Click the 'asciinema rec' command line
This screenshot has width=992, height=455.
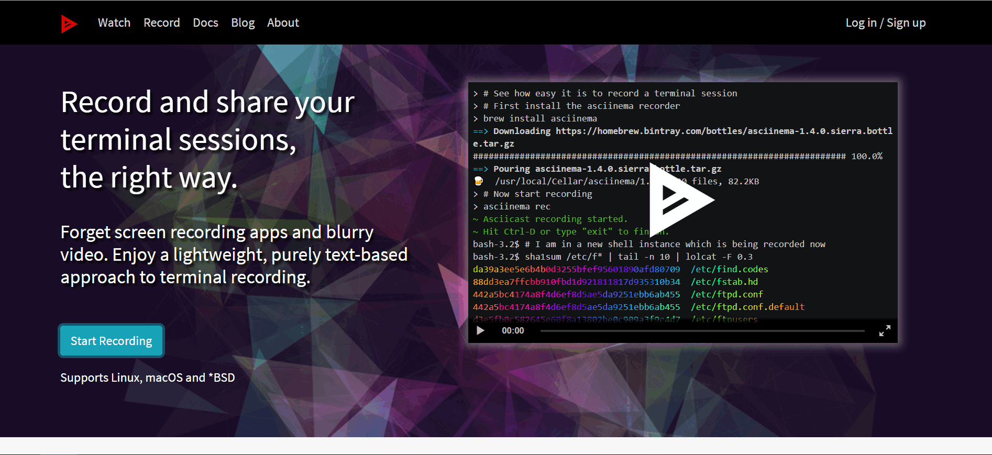pyautogui.click(x=516, y=206)
